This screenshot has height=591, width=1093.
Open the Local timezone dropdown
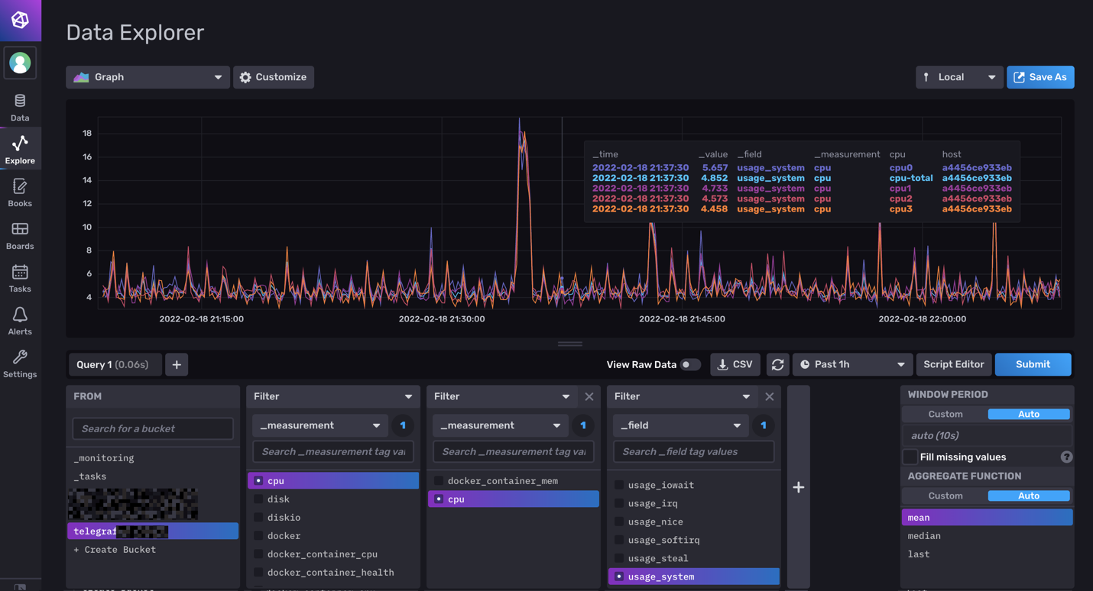958,77
